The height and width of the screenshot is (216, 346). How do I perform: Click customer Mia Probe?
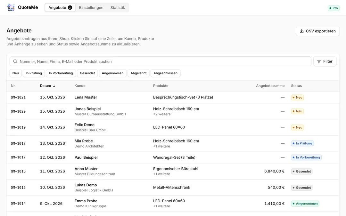pos(84,141)
